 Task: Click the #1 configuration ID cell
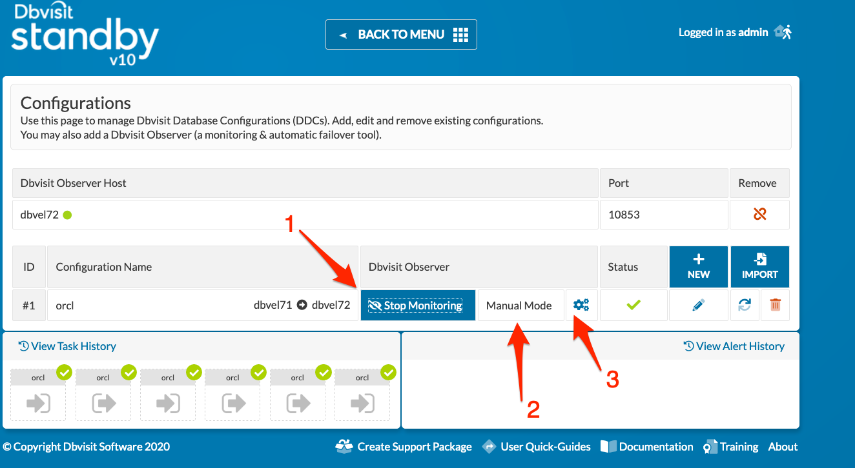(x=29, y=306)
